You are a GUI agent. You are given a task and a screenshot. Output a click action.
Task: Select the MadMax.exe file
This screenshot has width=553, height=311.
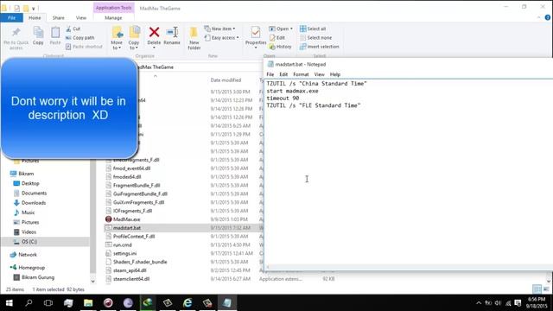point(126,219)
